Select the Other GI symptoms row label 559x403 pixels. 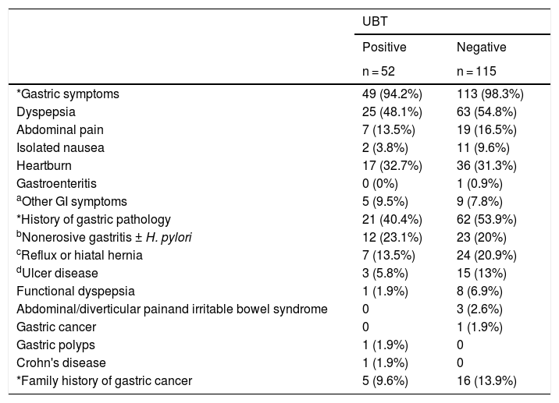(x=72, y=202)
